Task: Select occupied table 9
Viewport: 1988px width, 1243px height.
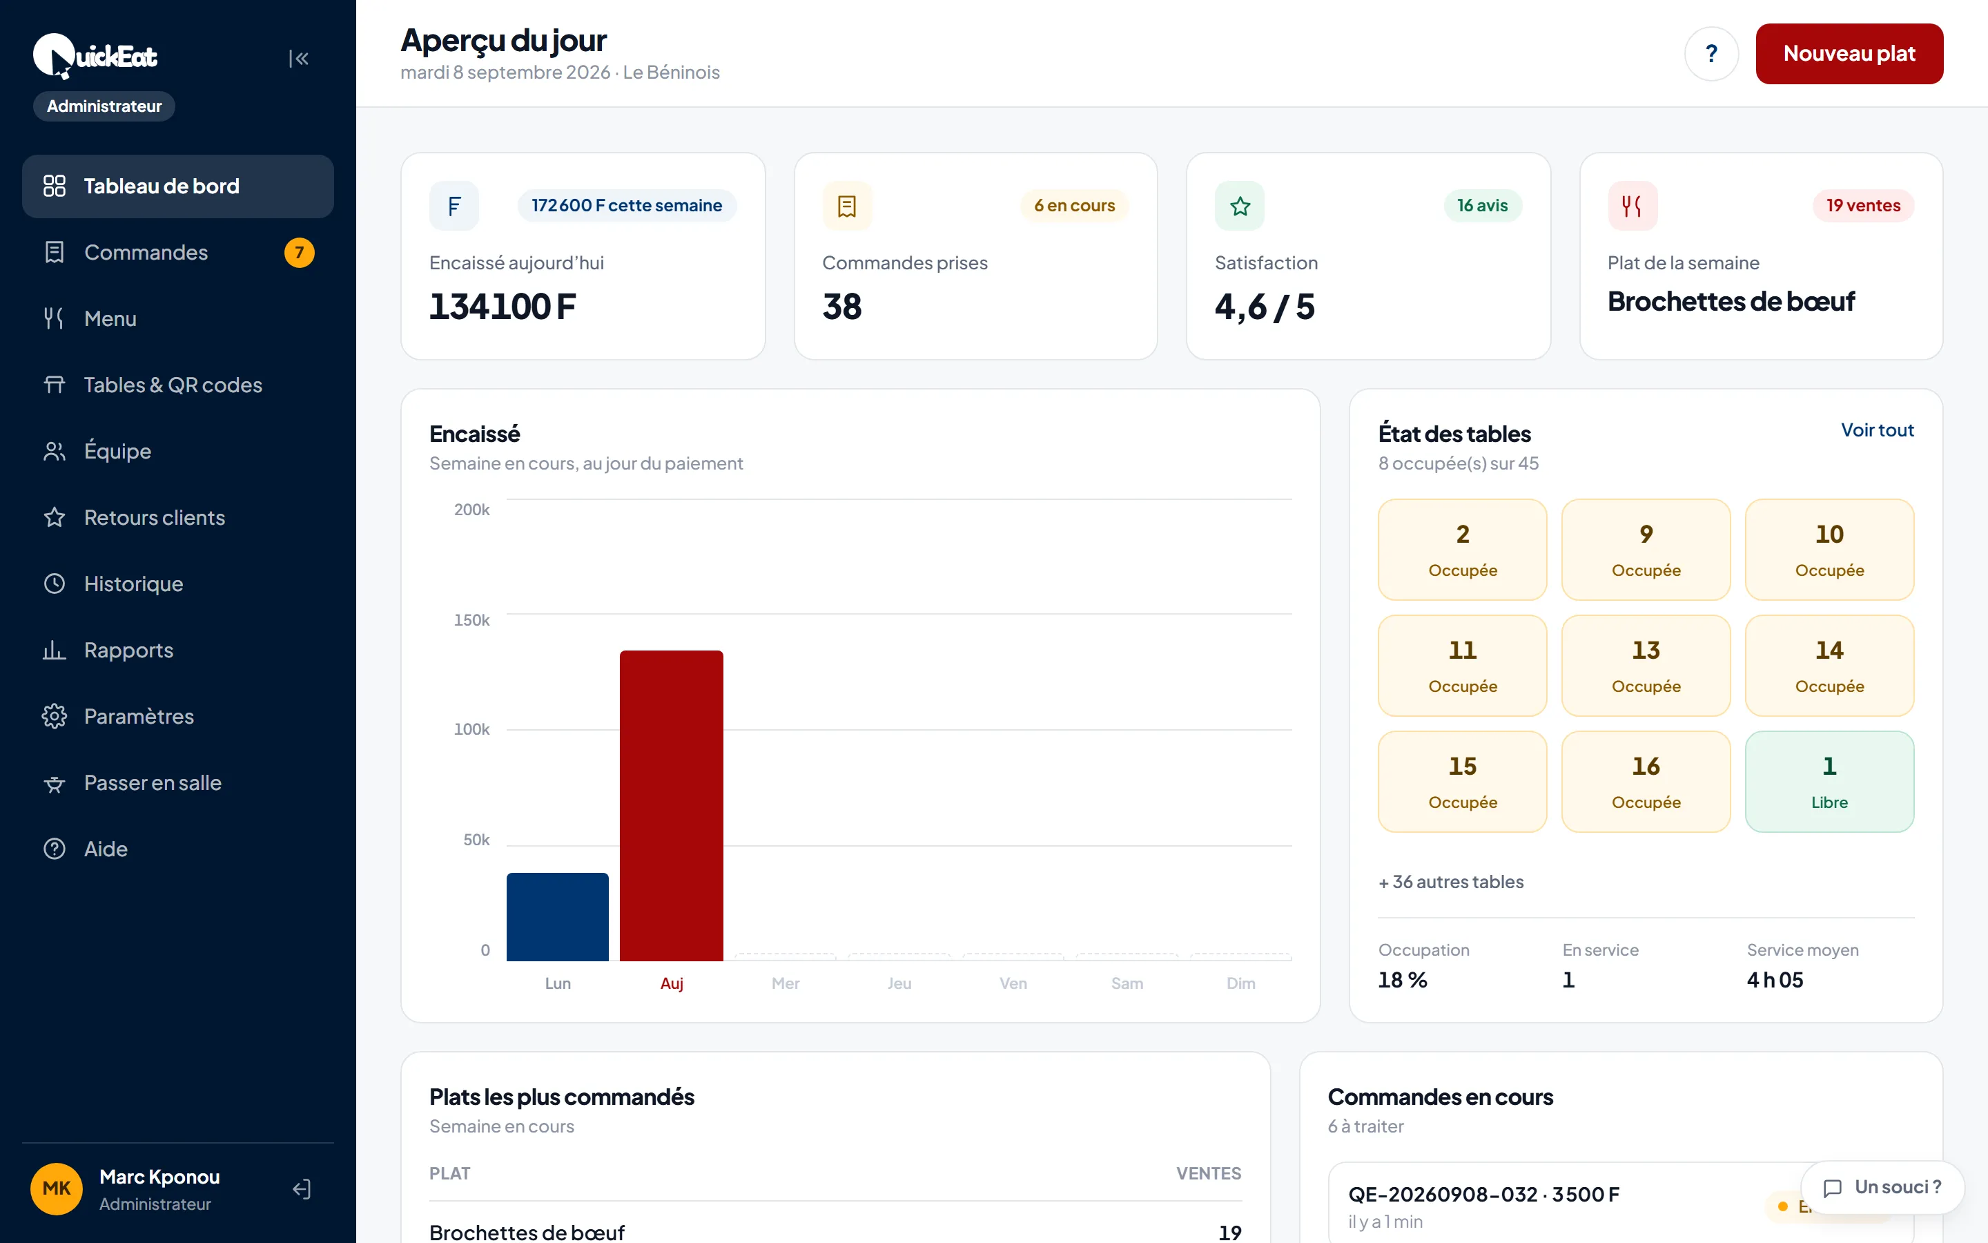Action: (x=1646, y=550)
